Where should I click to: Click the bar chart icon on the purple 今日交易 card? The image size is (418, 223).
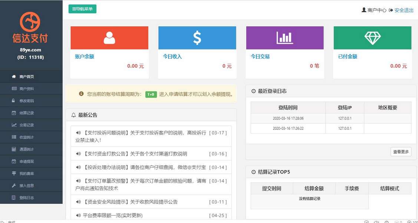[x=285, y=38]
